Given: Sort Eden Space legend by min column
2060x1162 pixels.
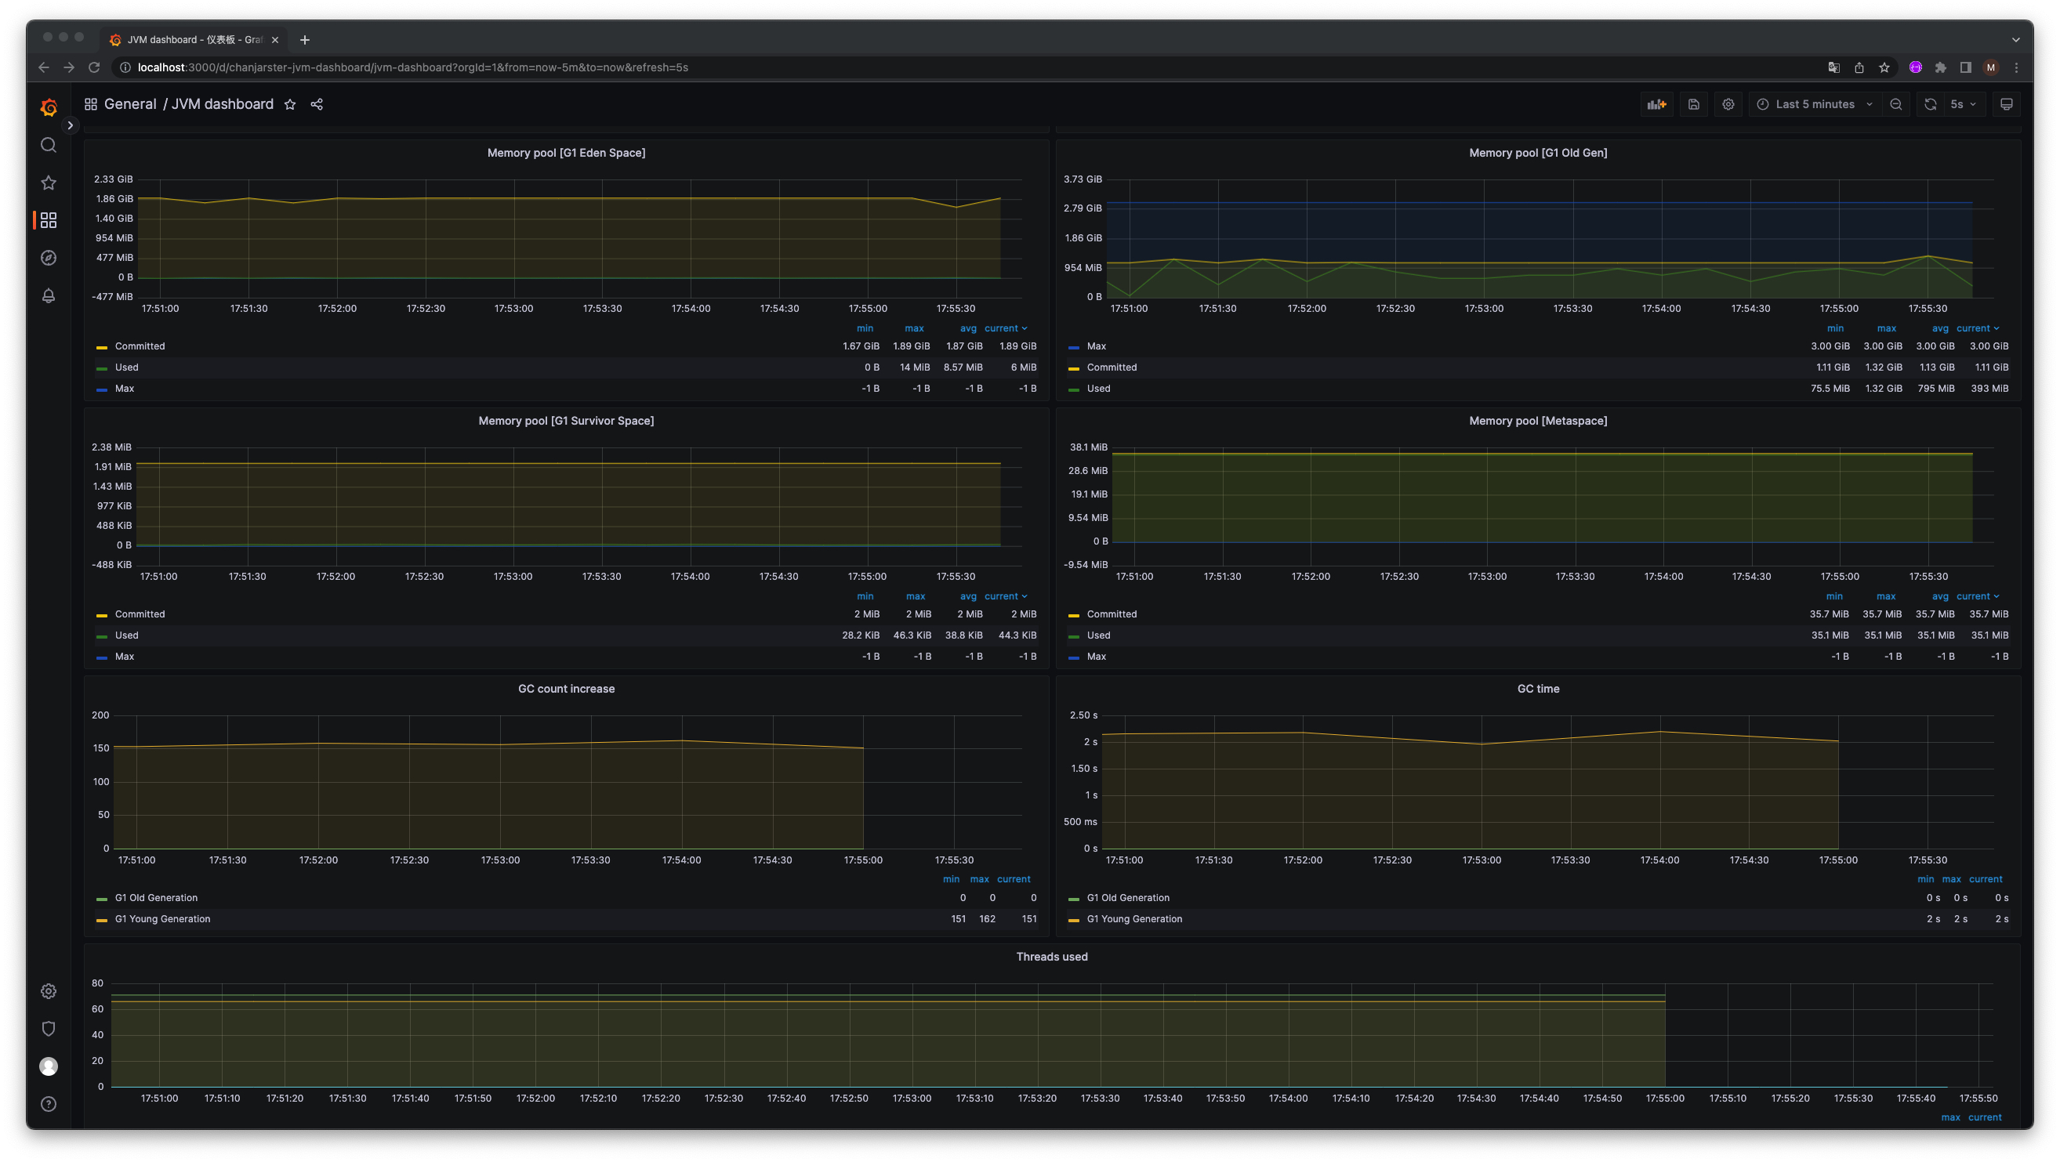Looking at the screenshot, I should click(x=865, y=328).
